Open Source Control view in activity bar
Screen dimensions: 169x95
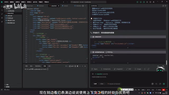pos(2,14)
